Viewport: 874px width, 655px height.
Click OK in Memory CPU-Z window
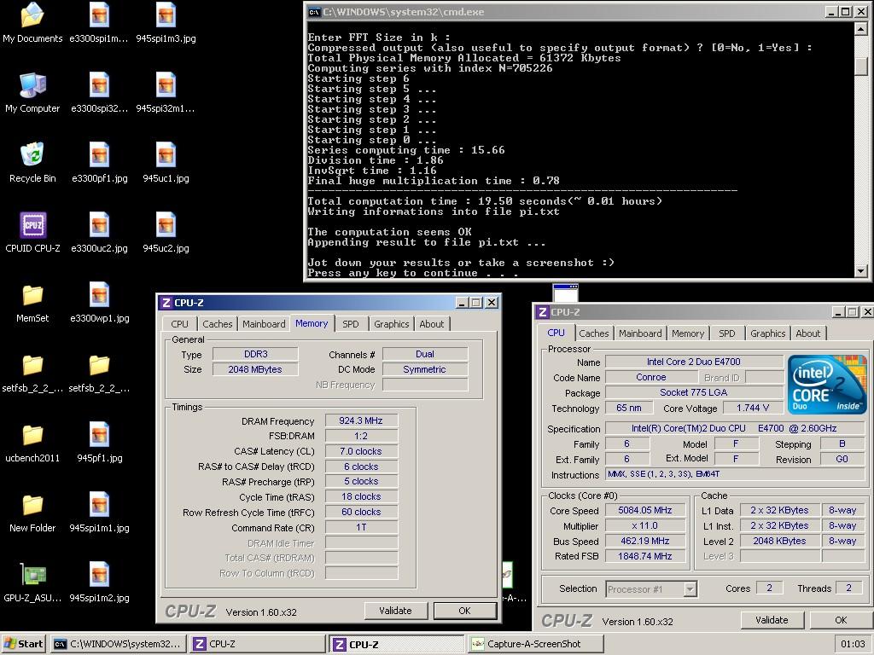click(x=465, y=611)
